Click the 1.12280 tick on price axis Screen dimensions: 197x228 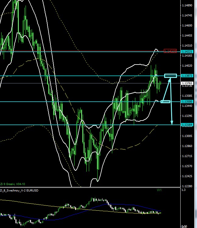[187, 186]
